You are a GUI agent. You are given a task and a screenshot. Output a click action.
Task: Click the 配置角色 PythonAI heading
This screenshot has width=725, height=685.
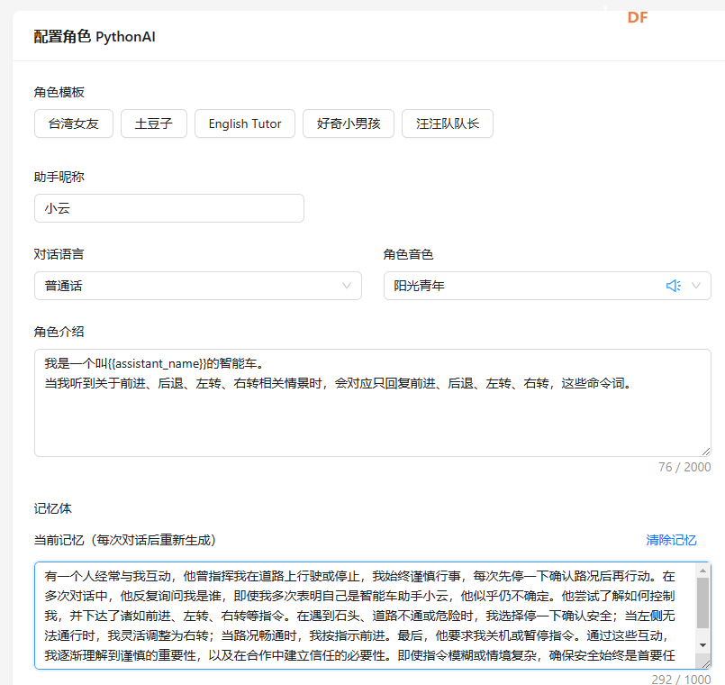[x=95, y=37]
